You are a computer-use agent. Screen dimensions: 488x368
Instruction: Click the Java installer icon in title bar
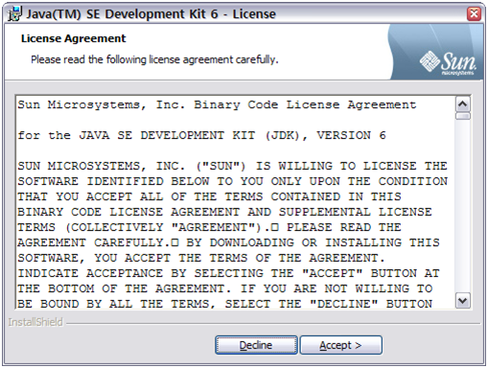[x=14, y=14]
